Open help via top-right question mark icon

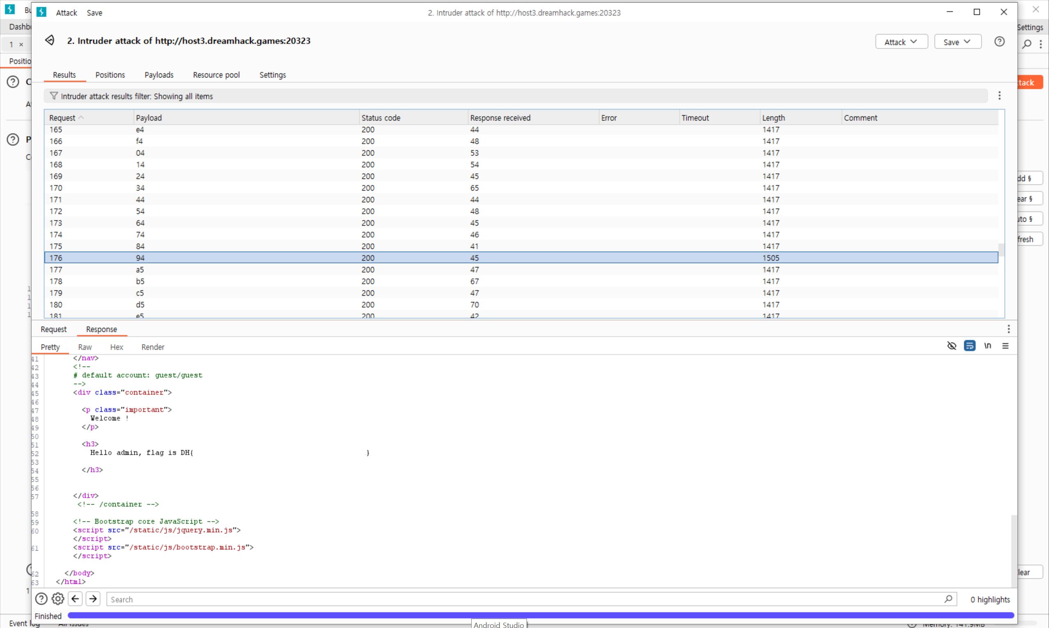(x=999, y=41)
